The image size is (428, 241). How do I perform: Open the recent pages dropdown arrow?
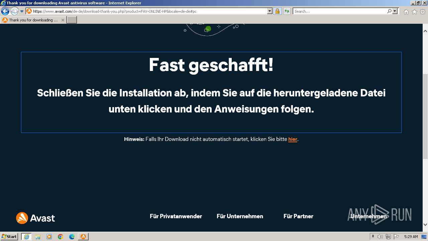22,11
